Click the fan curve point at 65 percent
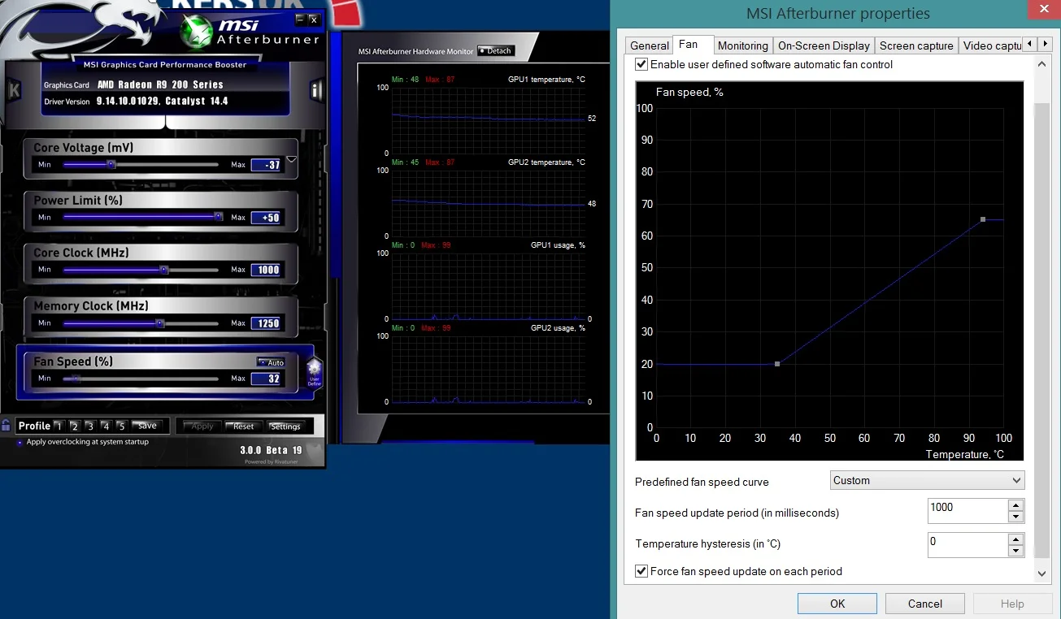This screenshot has height=619, width=1061. click(983, 219)
